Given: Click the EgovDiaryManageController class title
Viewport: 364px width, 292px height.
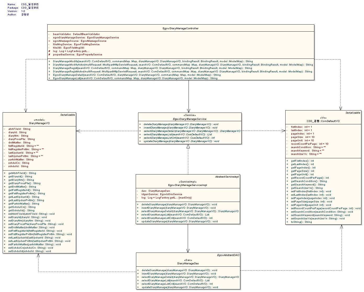Looking at the screenshot, I should 180,28.
